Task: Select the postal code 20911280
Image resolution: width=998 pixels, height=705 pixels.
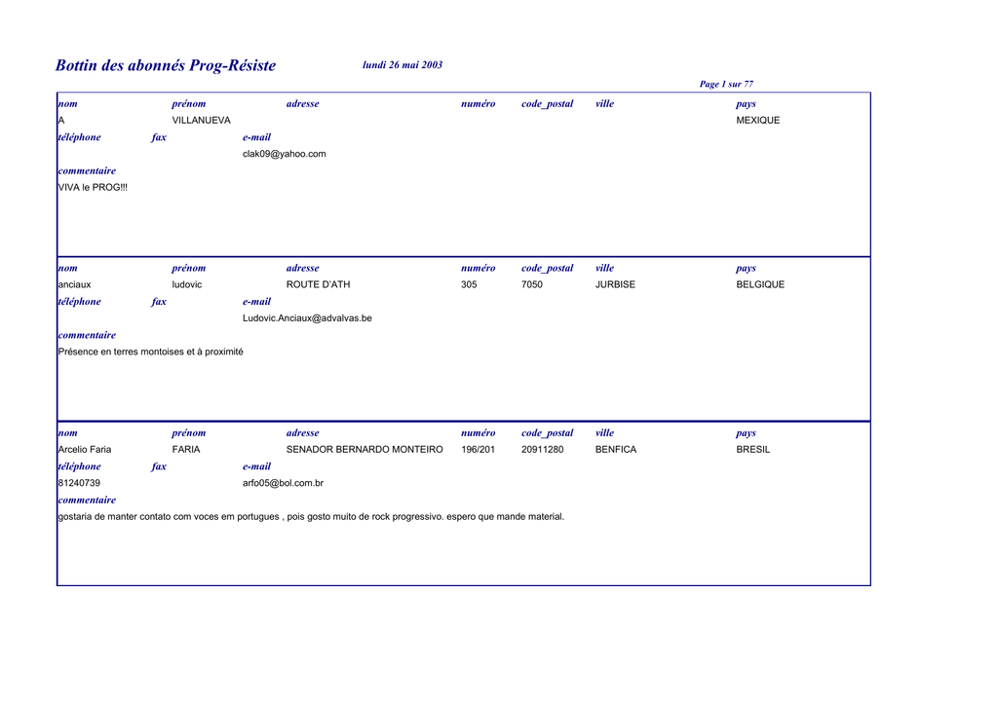Action: (x=542, y=450)
